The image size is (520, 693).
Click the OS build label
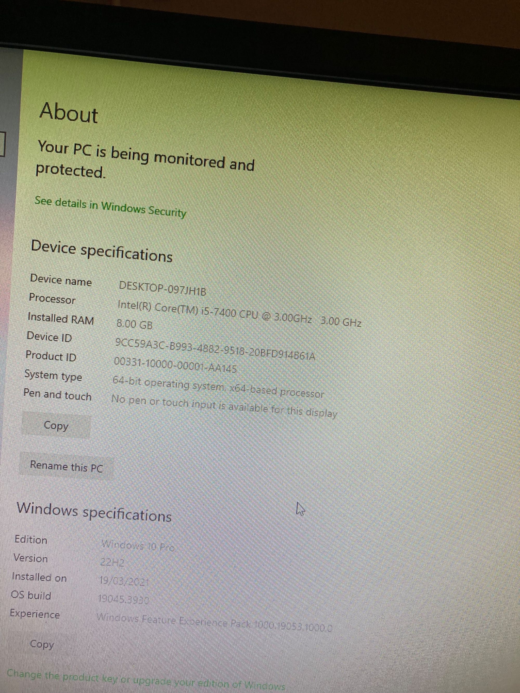(x=31, y=595)
